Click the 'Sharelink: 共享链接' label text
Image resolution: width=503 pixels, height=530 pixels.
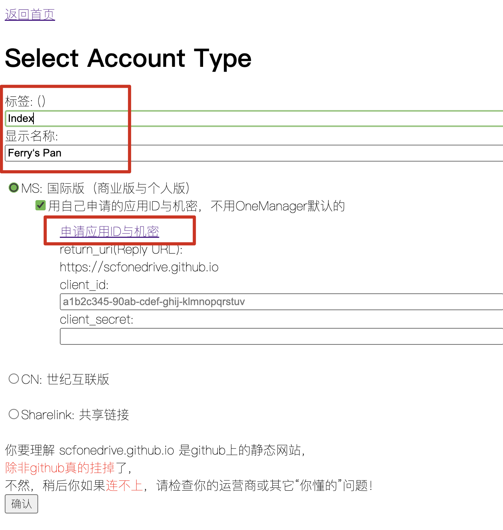click(75, 415)
